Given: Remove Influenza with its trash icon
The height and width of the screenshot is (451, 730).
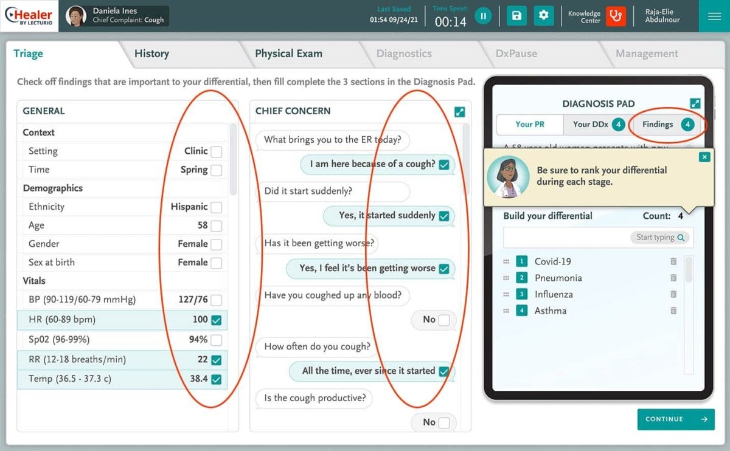Looking at the screenshot, I should click(x=673, y=294).
